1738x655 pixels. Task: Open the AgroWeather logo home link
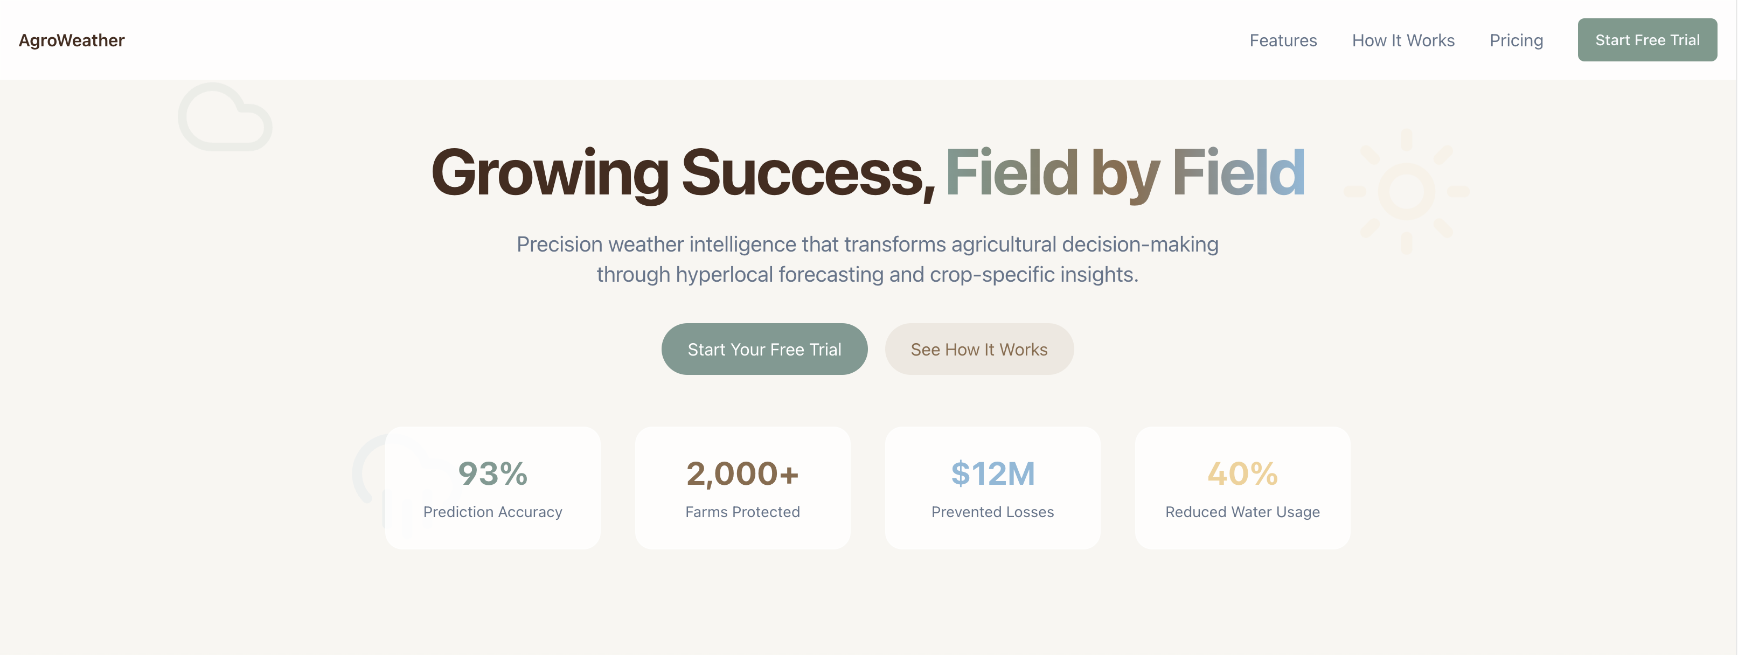pos(72,40)
